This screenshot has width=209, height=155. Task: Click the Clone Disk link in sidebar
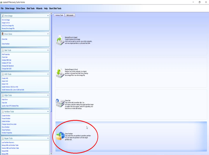[x=4, y=39]
